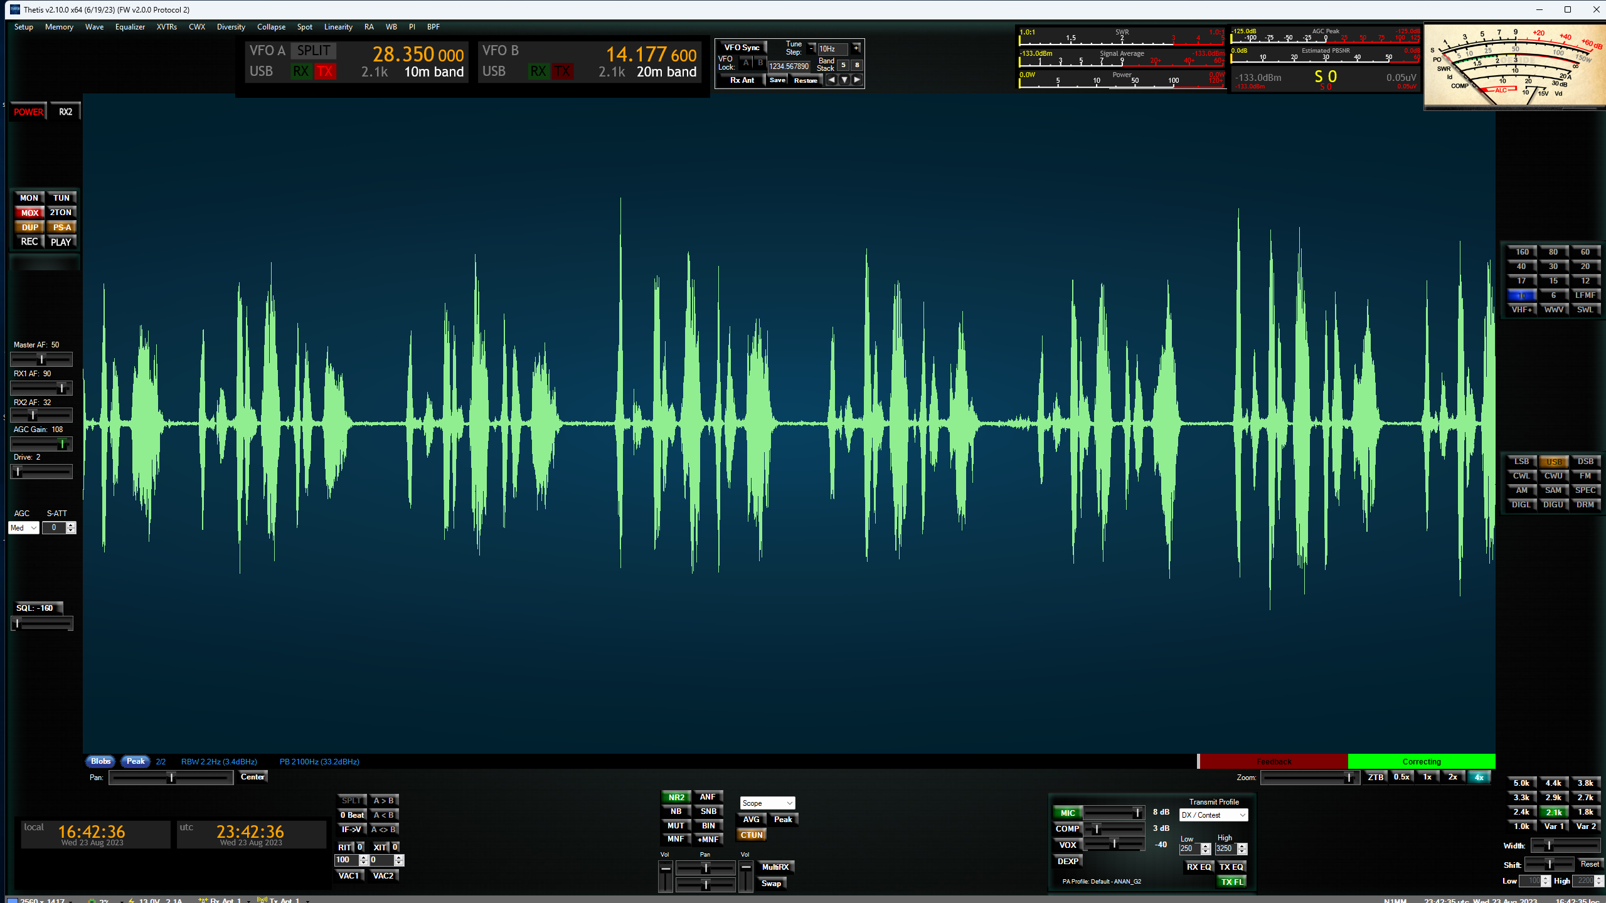Click the S-ATT stepper arrows
1606x903 pixels.
tap(71, 528)
